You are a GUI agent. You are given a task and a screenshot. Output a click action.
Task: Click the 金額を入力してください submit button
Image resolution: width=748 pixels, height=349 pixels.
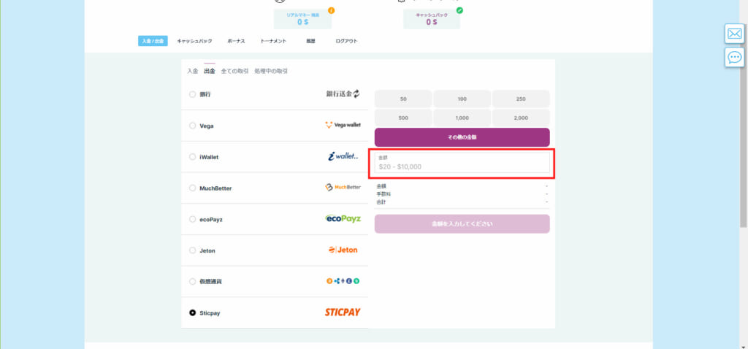coord(462,223)
